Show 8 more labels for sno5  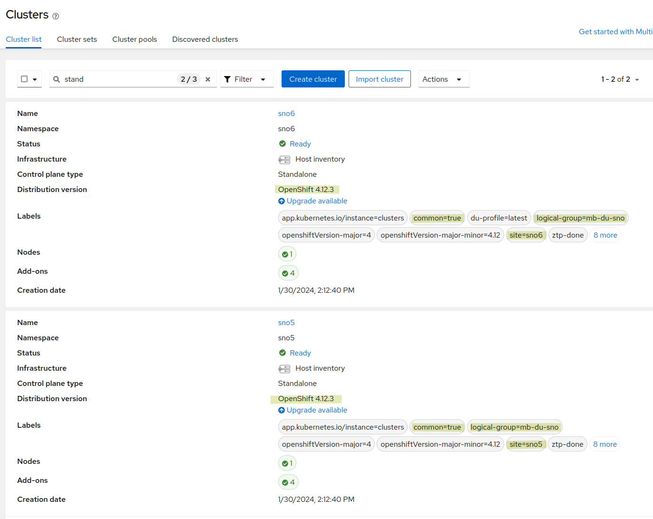(x=604, y=444)
